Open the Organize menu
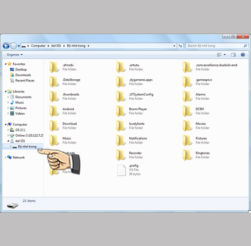 coord(15,55)
